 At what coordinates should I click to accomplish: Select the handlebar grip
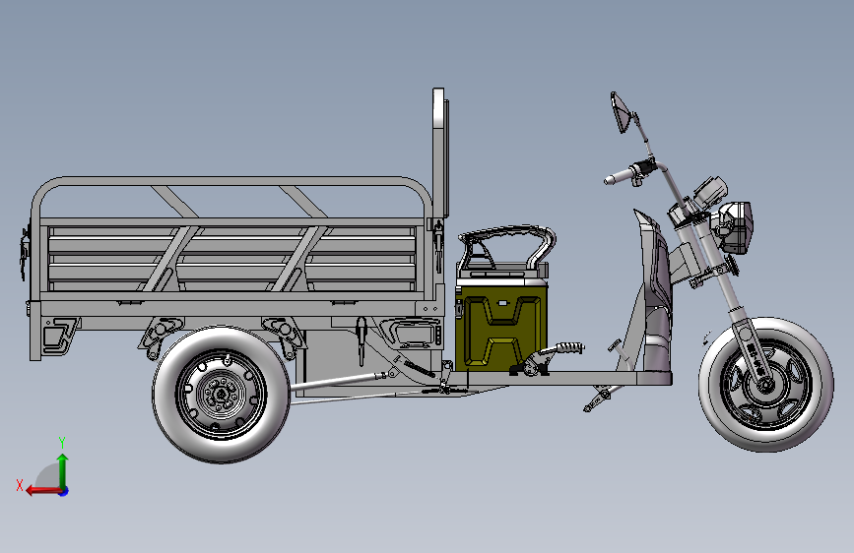click(617, 177)
